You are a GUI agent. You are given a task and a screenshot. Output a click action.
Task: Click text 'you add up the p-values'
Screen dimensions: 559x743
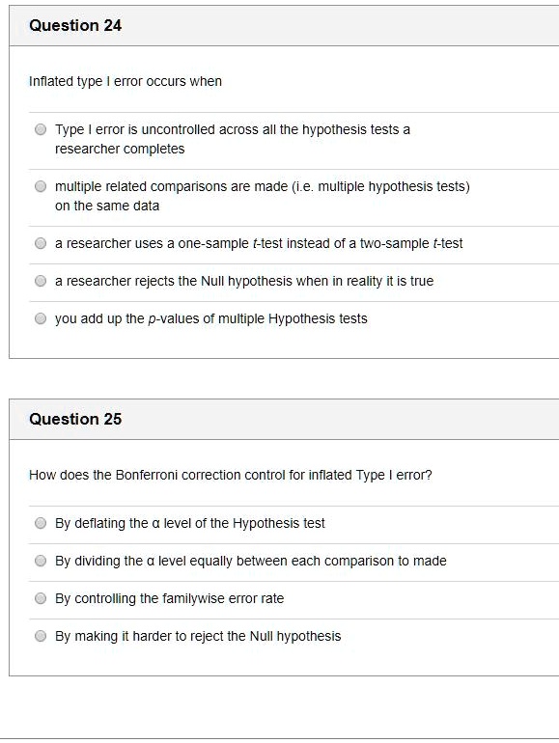tap(125, 318)
